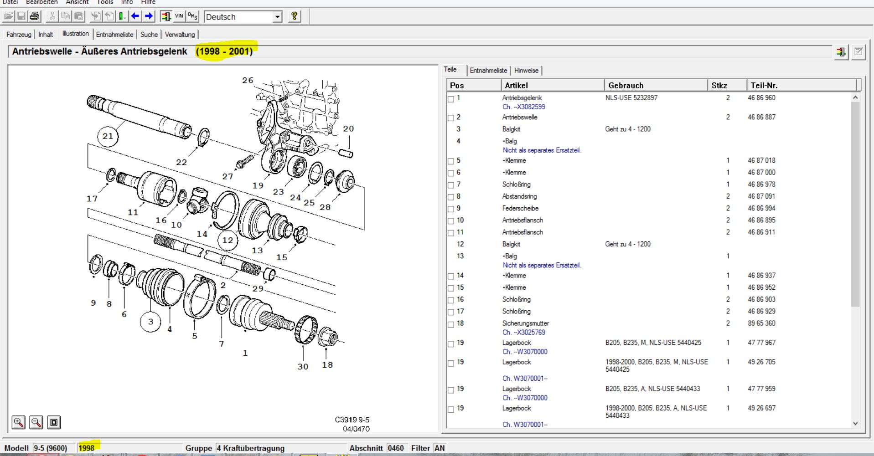Zoom out of the illustration
The height and width of the screenshot is (456, 874).
36,422
